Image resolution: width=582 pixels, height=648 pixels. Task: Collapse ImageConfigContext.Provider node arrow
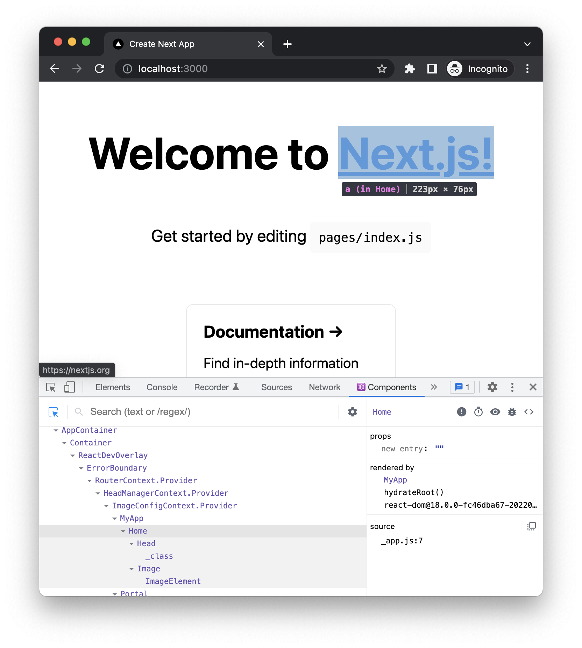click(106, 506)
